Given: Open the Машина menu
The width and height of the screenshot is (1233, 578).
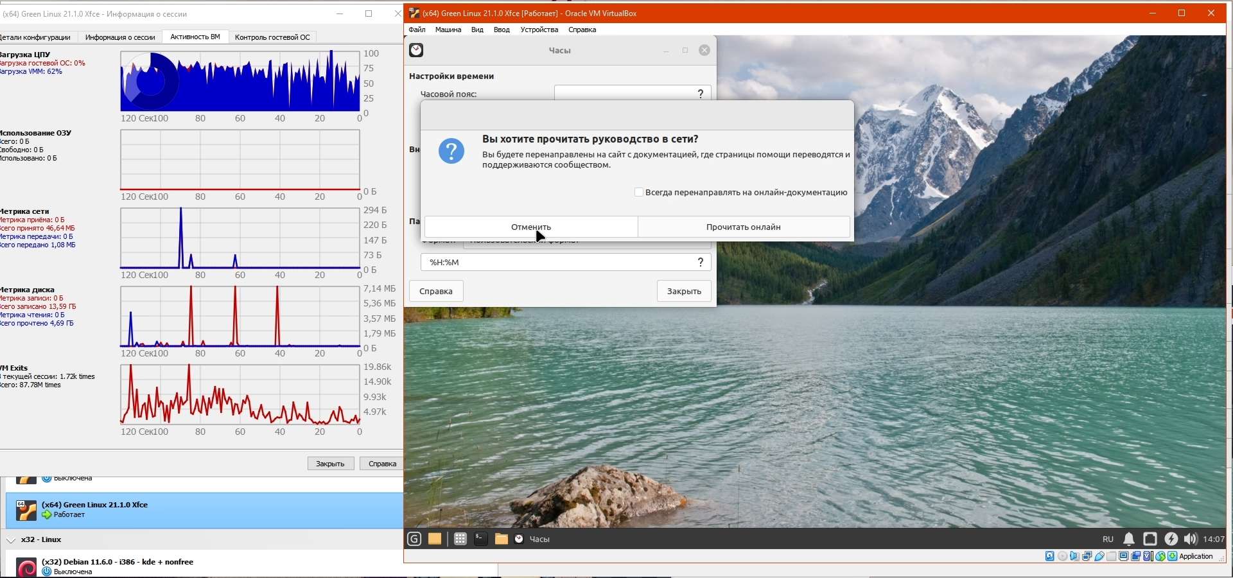Looking at the screenshot, I should click(x=448, y=30).
